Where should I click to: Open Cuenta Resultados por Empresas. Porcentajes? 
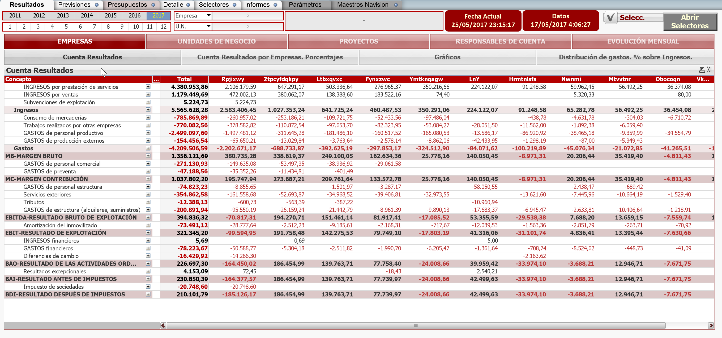click(x=270, y=57)
